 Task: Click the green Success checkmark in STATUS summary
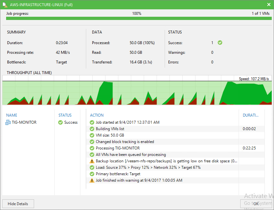(x=220, y=43)
